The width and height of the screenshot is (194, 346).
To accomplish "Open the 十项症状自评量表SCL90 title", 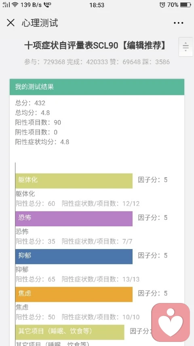I will [x=95, y=46].
